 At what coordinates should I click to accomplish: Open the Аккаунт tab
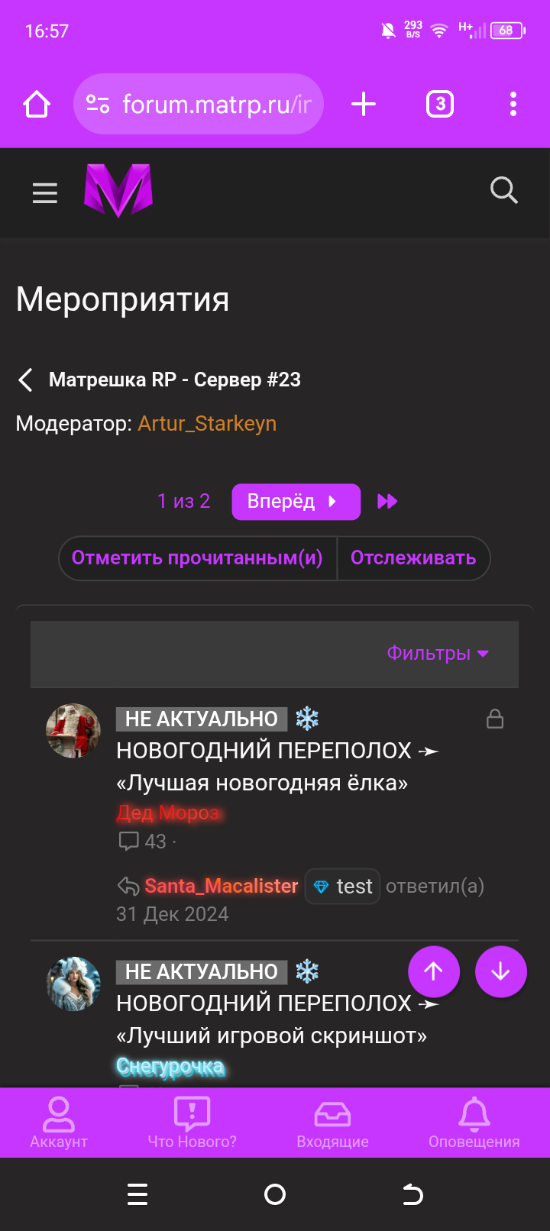[x=59, y=1123]
